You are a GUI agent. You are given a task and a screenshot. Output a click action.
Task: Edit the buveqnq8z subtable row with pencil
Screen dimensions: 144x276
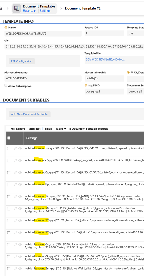pos(15,172)
